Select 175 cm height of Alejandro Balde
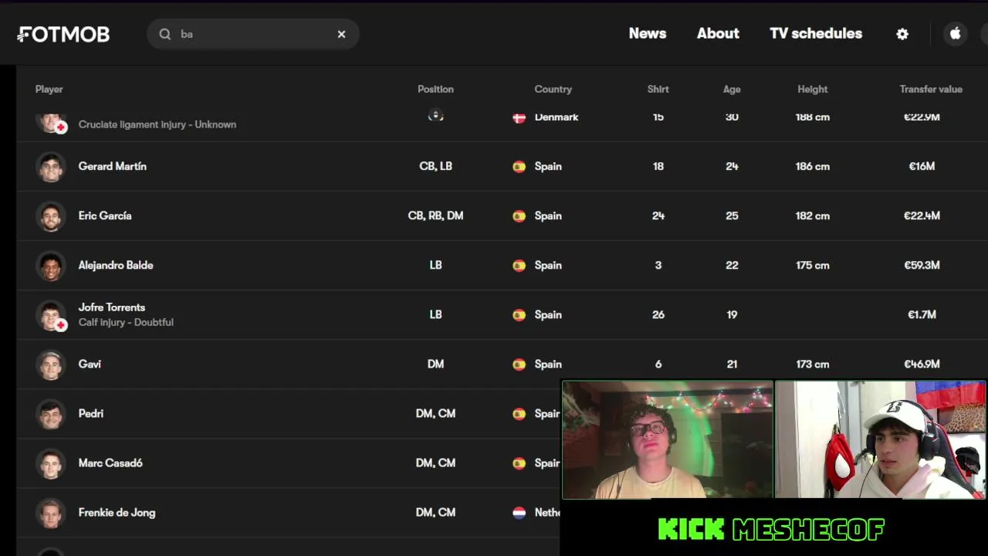 coord(813,265)
